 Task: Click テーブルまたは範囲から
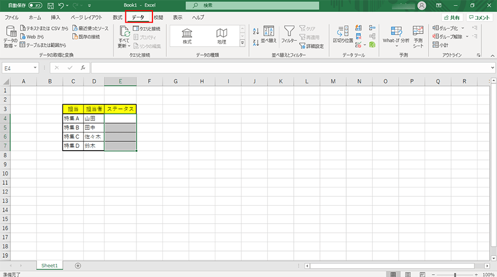coord(43,45)
